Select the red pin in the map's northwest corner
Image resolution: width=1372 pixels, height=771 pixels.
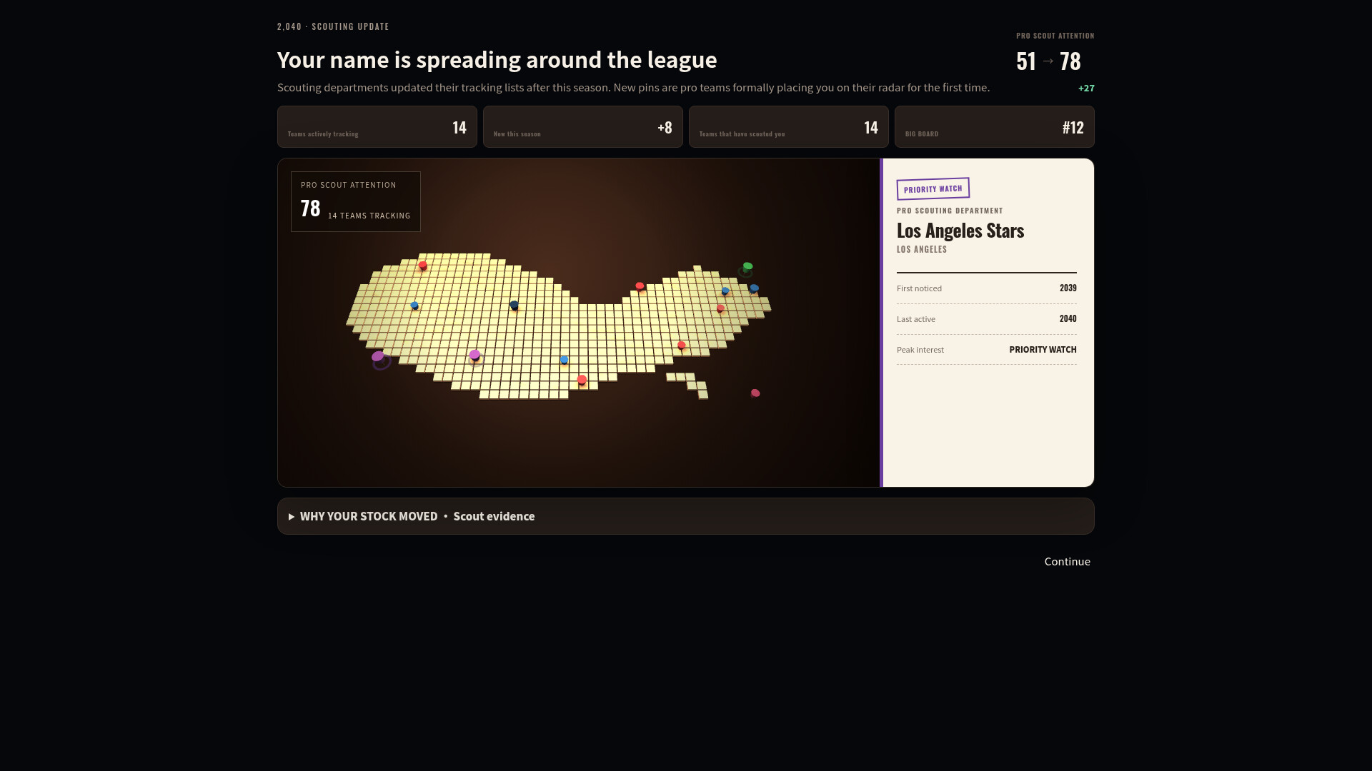pos(423,265)
